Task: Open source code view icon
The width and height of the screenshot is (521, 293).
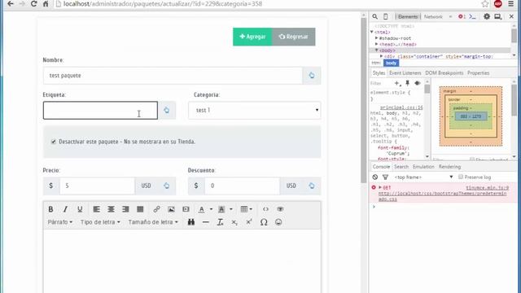Action: (x=265, y=209)
